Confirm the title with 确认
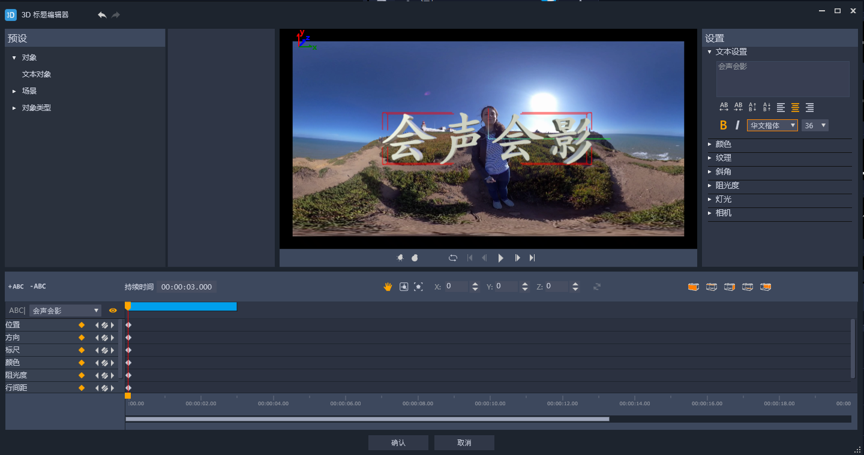 (398, 443)
